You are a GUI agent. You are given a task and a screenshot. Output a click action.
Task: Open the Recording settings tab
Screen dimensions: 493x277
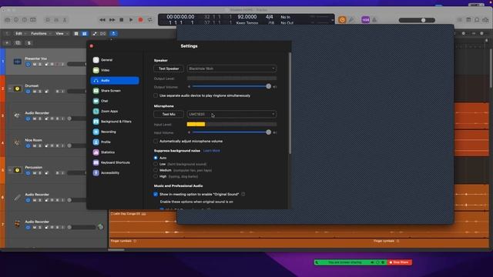click(115, 132)
